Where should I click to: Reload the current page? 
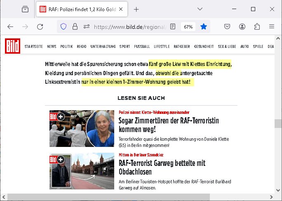(40, 27)
